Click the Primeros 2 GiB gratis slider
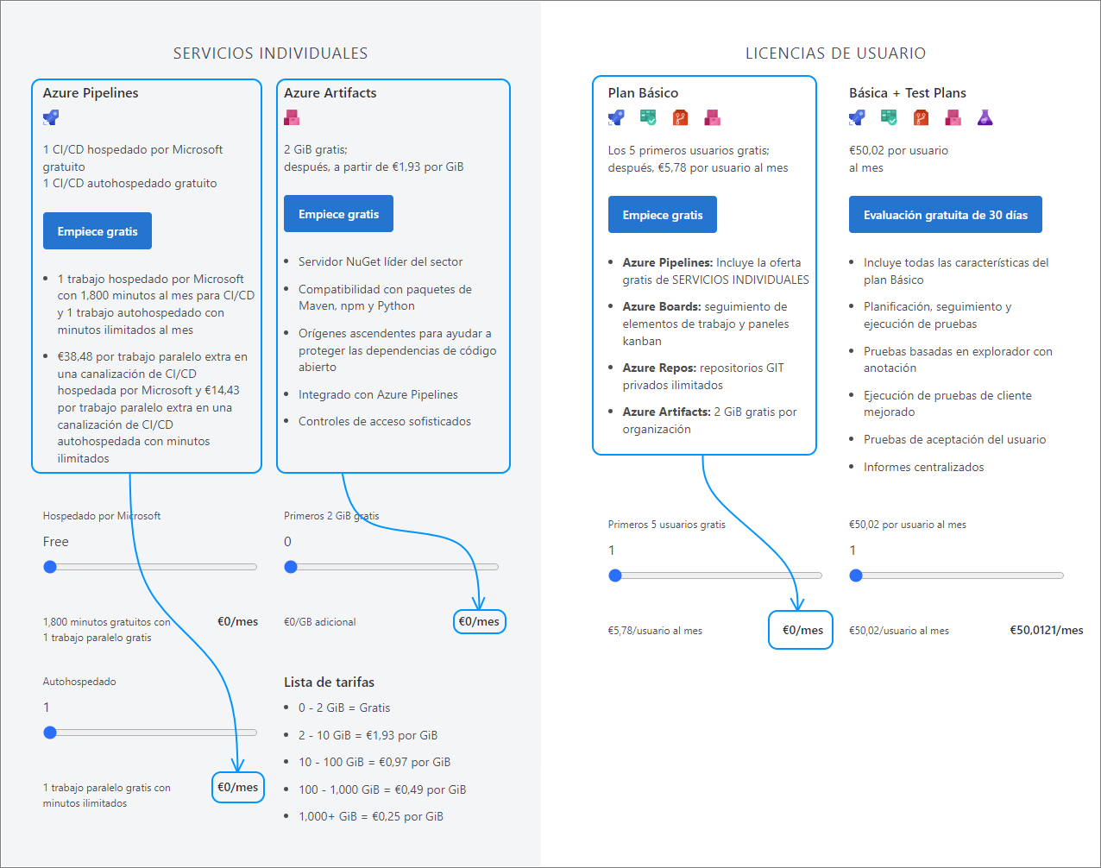Viewport: 1101px width, 868px height. point(392,567)
